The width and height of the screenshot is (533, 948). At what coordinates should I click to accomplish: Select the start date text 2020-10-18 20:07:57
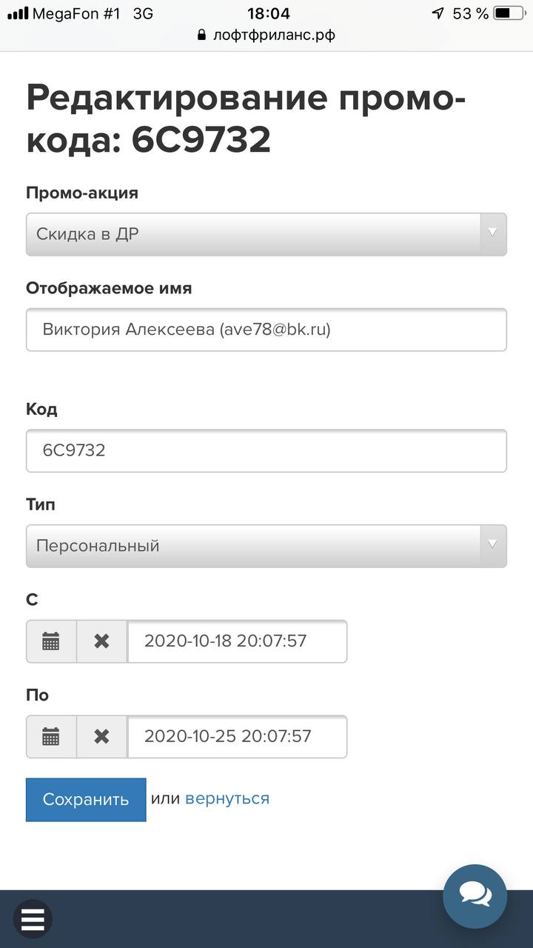pos(225,641)
